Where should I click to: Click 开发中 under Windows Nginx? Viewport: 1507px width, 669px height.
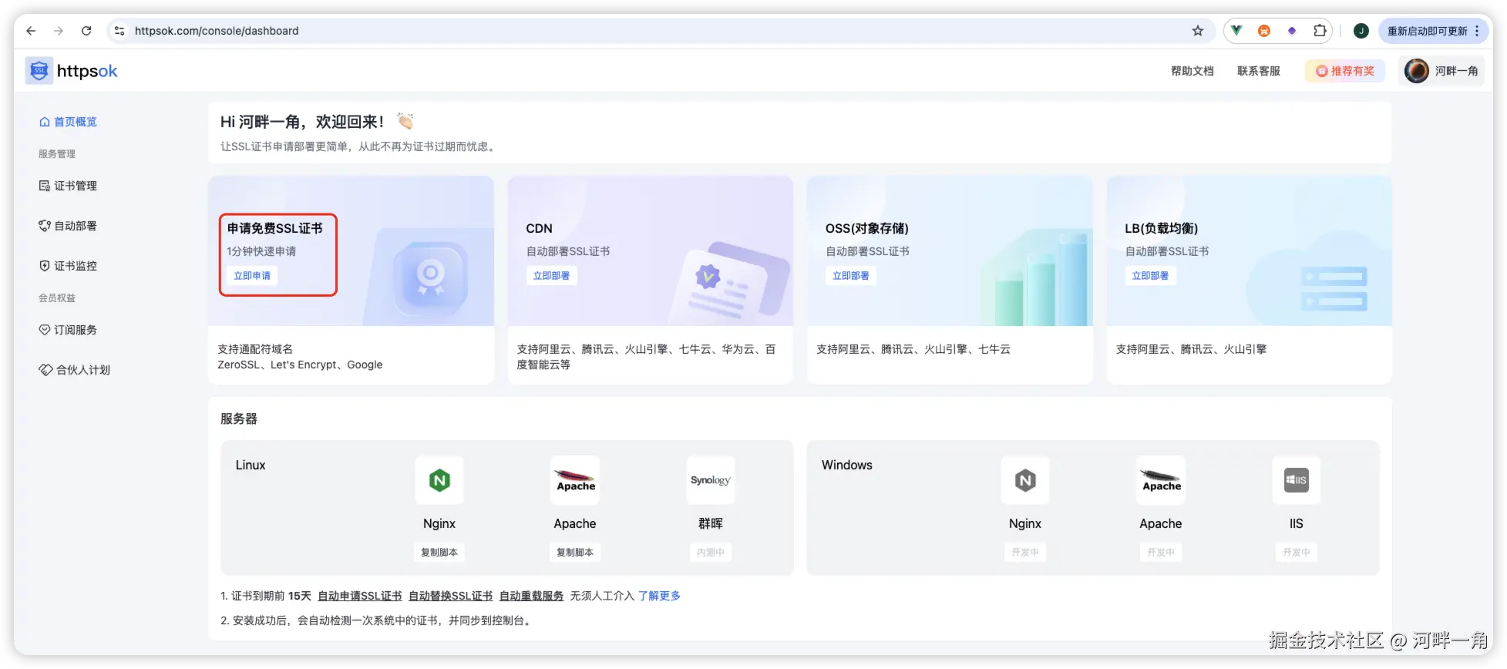[x=1025, y=553]
